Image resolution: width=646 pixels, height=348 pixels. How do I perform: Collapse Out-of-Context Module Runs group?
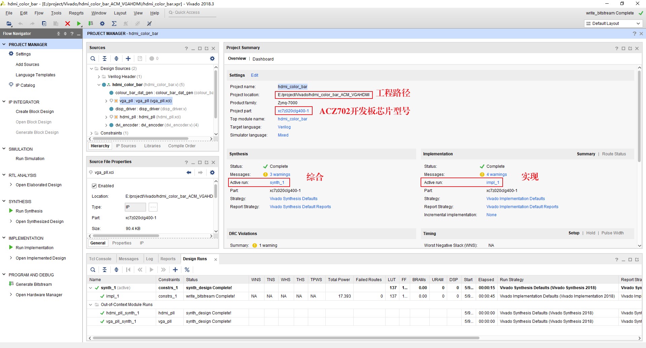pos(91,305)
